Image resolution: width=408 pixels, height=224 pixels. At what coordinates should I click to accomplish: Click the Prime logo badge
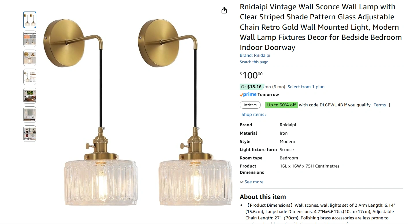tap(248, 95)
